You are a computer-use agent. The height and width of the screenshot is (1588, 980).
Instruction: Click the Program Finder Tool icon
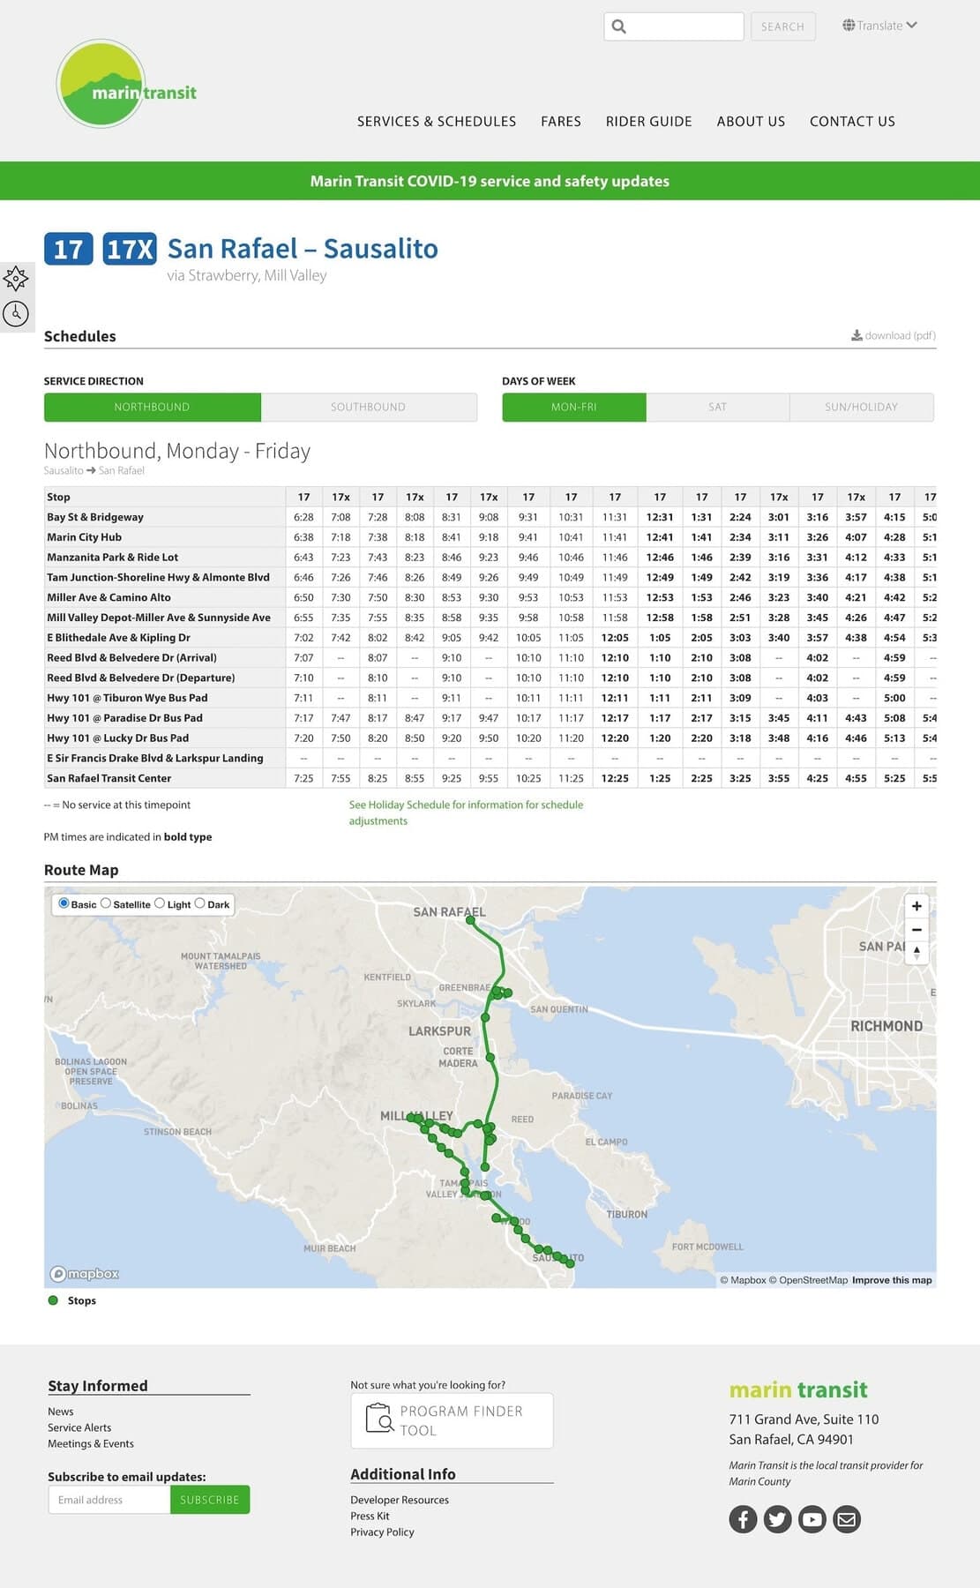tap(379, 1418)
